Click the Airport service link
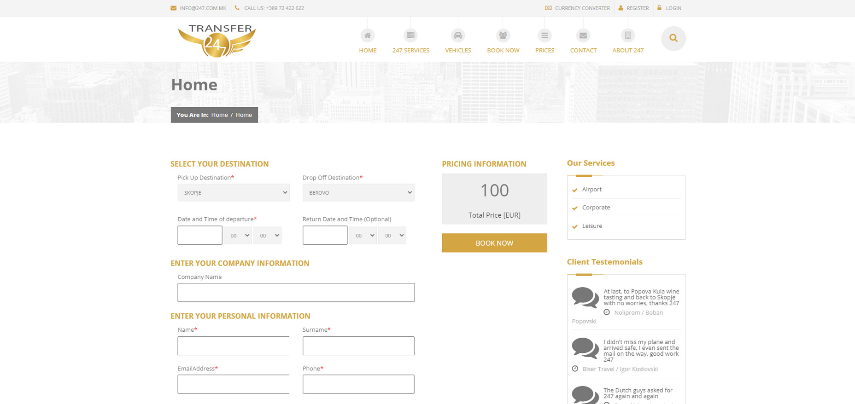The height and width of the screenshot is (404, 855). tap(591, 189)
